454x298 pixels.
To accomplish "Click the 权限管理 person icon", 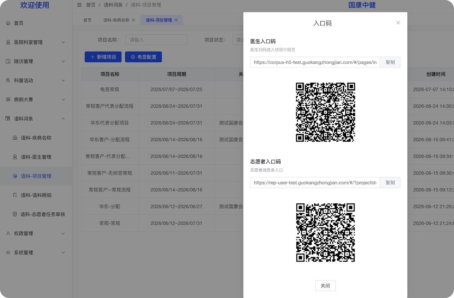I will [x=8, y=233].
